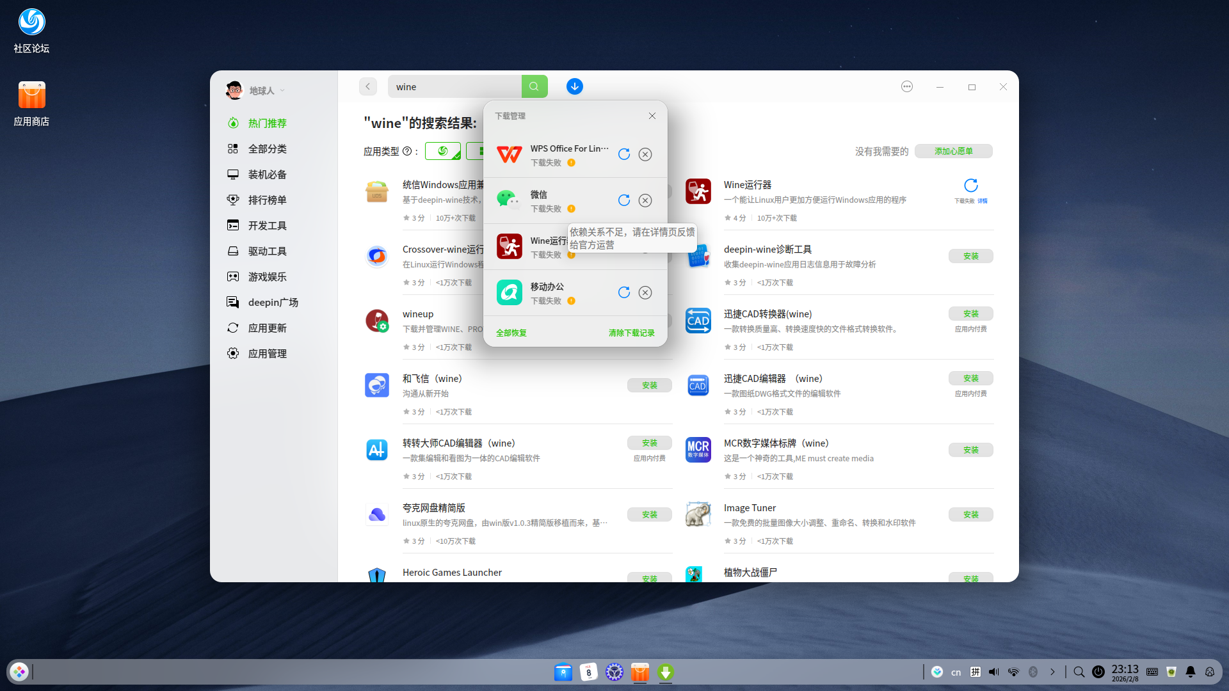Screen dimensions: 1229x691
Task: Toggle the Linux native app type filter
Action: coord(443,151)
